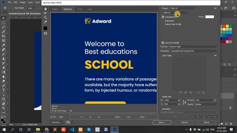Open the Edit Toolbar three-dots icon
The height and width of the screenshot is (133, 237).
3,112
